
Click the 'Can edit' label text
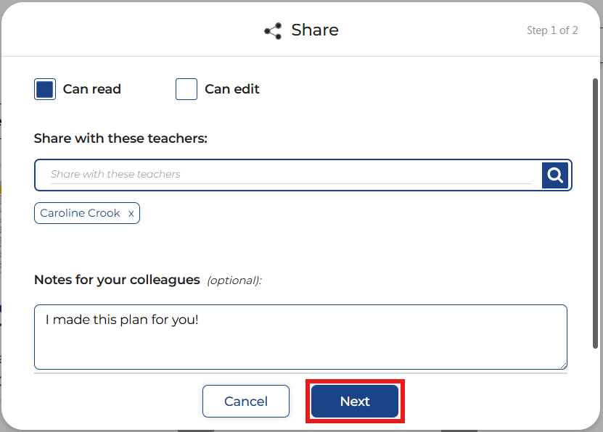coord(232,89)
